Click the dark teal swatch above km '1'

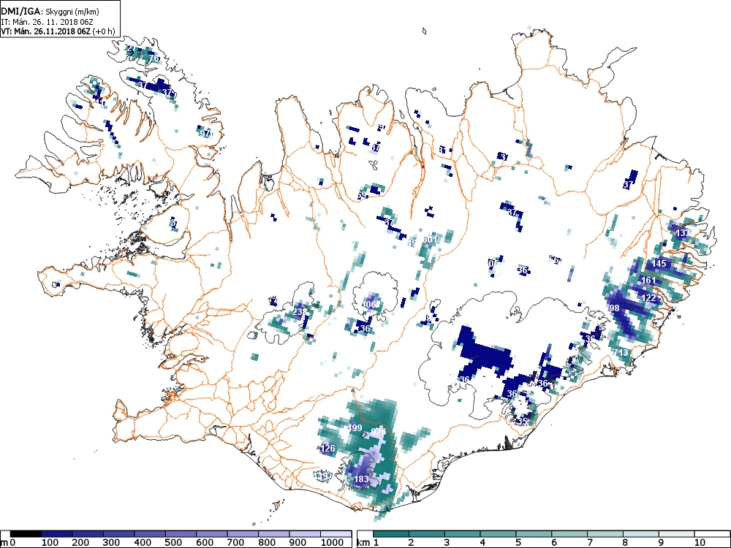pos(390,534)
